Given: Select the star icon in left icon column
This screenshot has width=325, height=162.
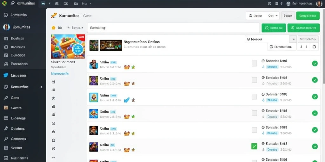Looking at the screenshot, I should (53, 98).
